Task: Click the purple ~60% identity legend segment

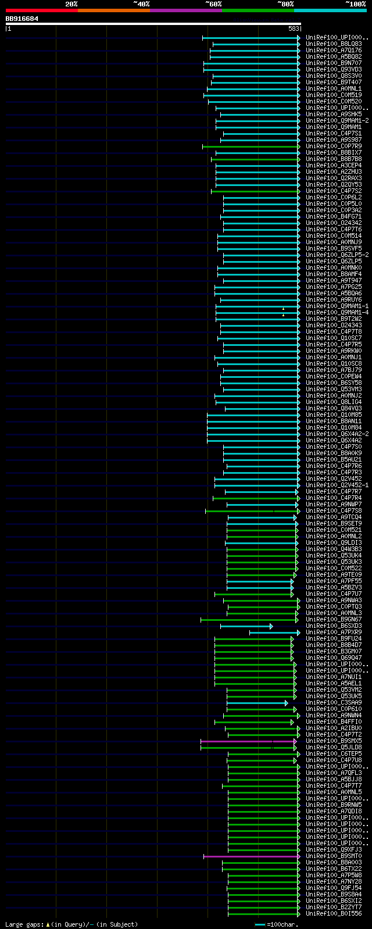Action: tap(185, 10)
